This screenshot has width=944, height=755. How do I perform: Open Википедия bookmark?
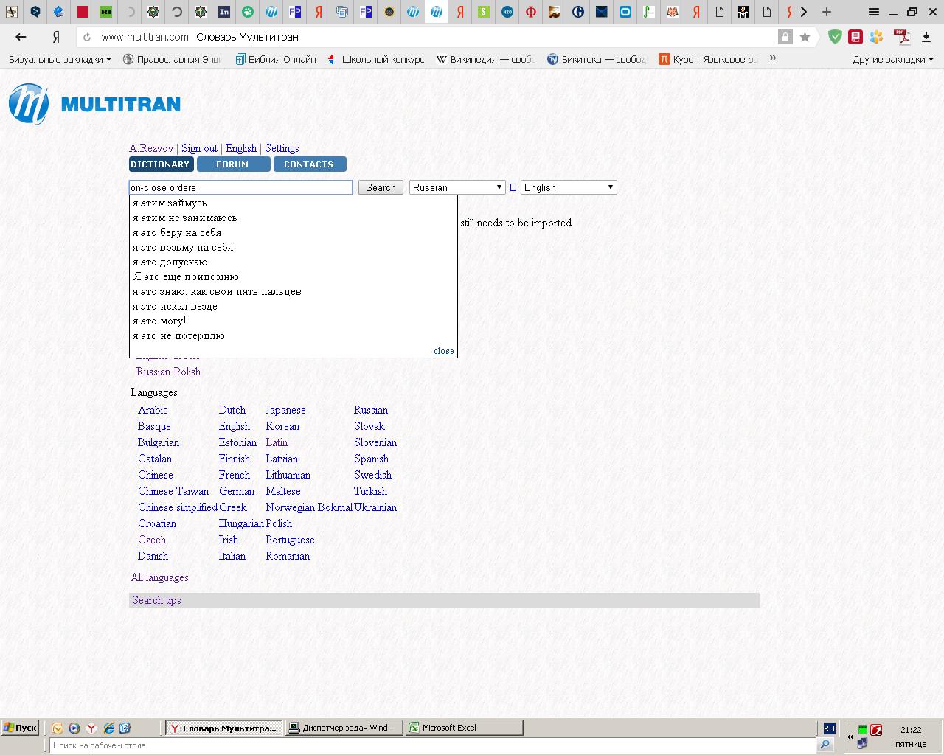coord(485,59)
